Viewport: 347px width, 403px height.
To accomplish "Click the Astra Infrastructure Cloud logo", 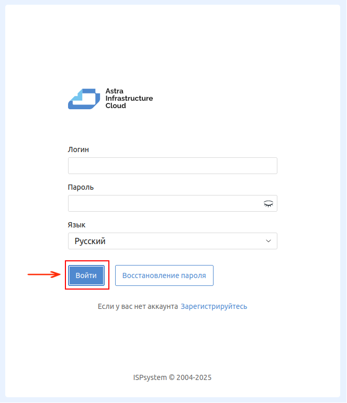I will pyautogui.click(x=110, y=99).
